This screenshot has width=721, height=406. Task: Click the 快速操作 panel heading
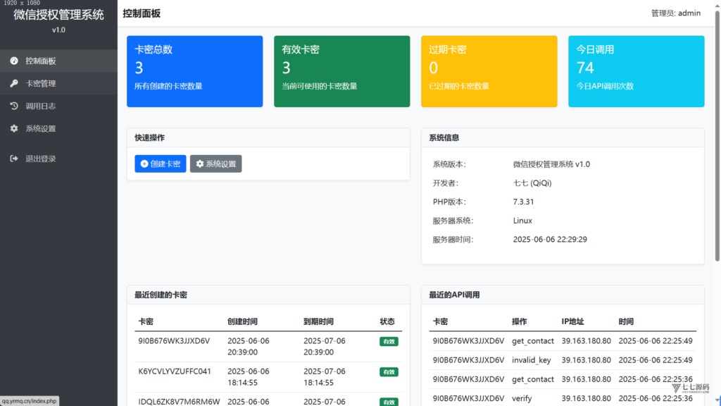pos(149,137)
